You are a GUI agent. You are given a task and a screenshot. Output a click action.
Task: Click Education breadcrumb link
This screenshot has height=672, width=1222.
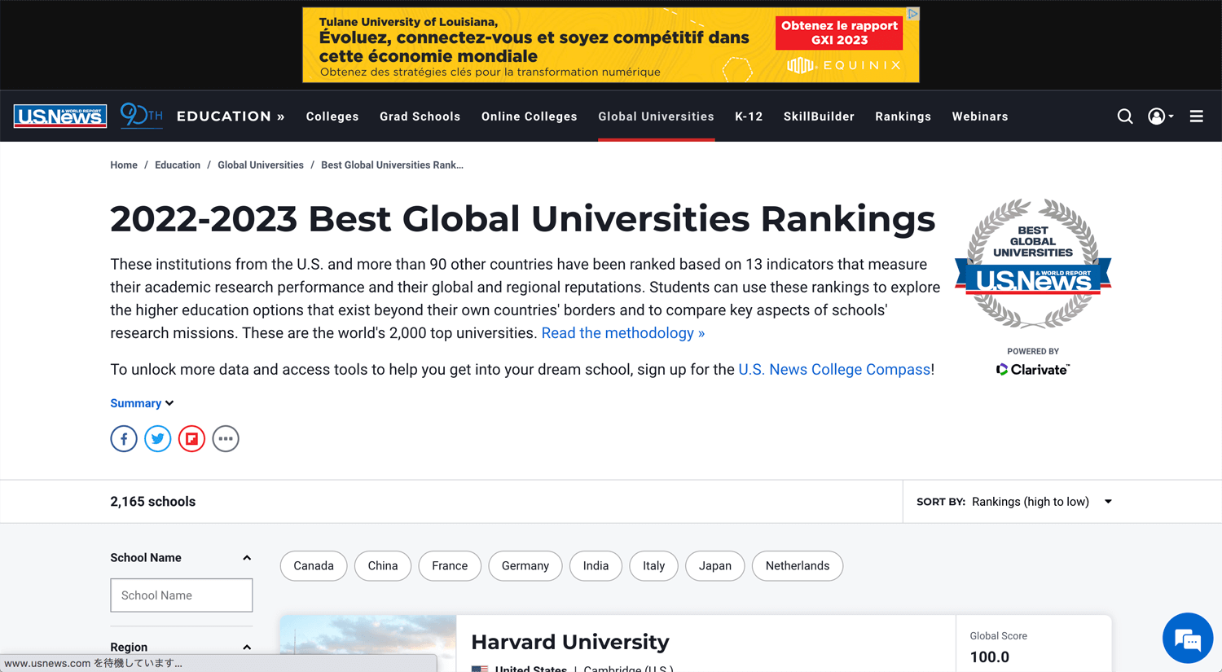[x=178, y=165]
